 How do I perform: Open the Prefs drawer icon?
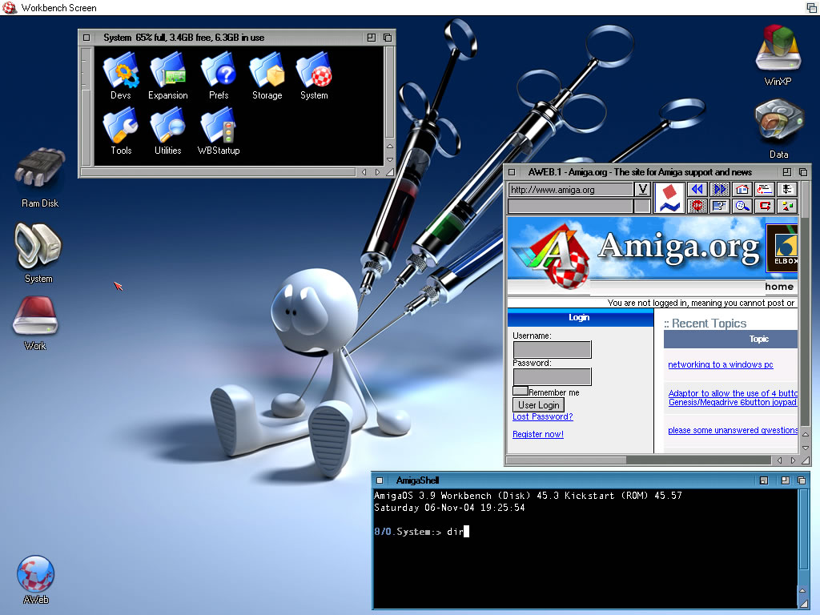tap(219, 76)
